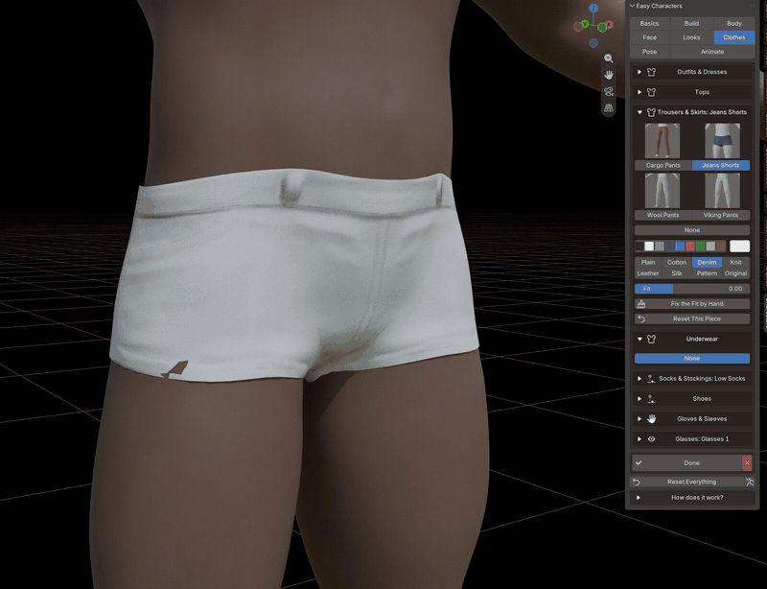Click the sock icon beside Socks & Stockings
767x589 pixels.
pyautogui.click(x=651, y=379)
